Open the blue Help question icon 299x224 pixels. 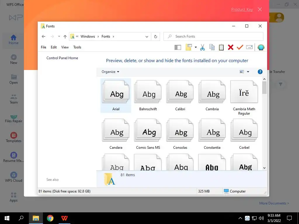click(x=260, y=72)
